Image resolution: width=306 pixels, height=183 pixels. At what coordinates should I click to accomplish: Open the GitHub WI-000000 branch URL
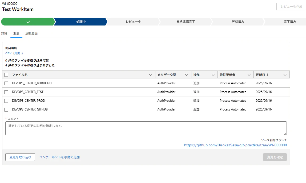click(236, 145)
